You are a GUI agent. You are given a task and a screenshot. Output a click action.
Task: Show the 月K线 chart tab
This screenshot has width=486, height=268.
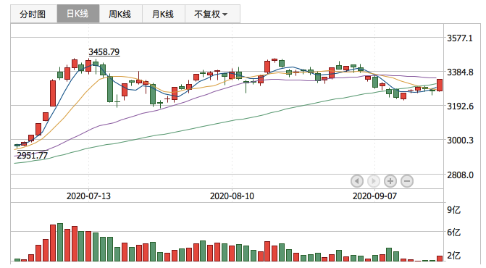164,14
